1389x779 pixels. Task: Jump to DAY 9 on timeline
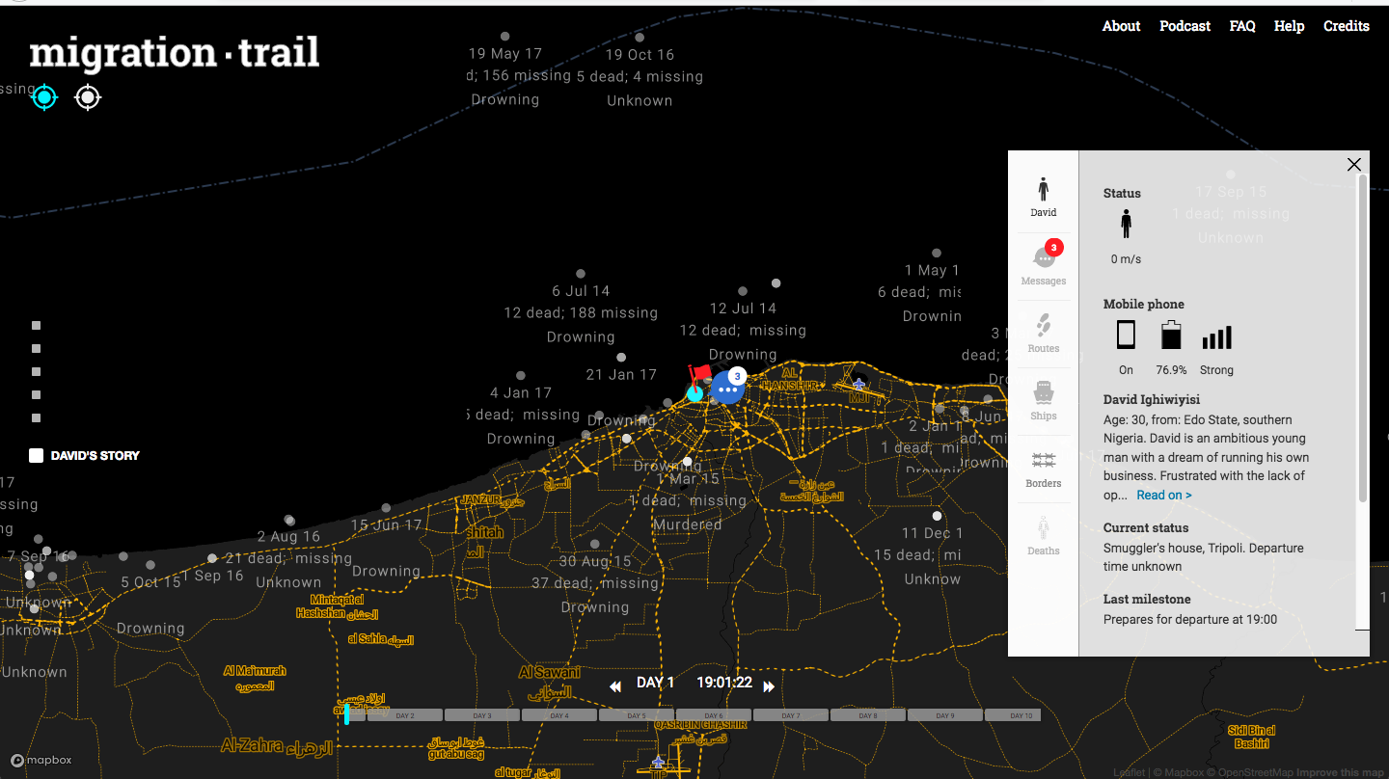click(x=945, y=715)
